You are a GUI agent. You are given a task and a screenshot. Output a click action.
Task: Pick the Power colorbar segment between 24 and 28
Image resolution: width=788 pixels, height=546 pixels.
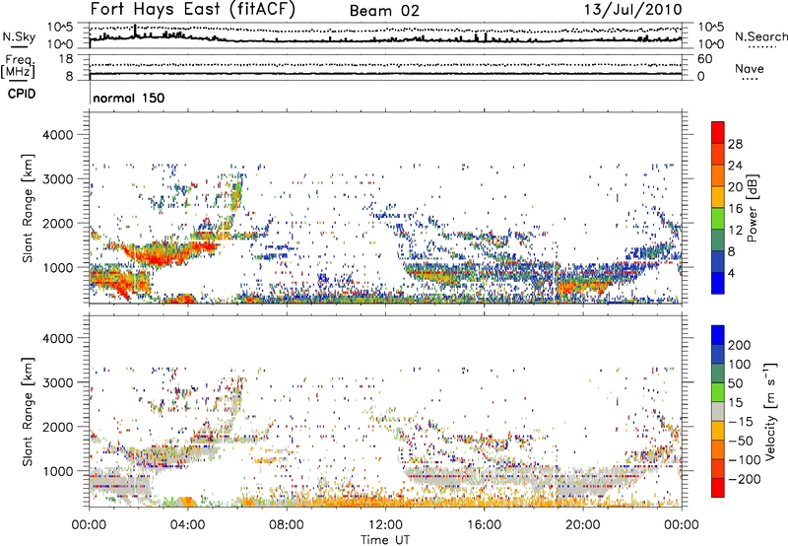[718, 154]
